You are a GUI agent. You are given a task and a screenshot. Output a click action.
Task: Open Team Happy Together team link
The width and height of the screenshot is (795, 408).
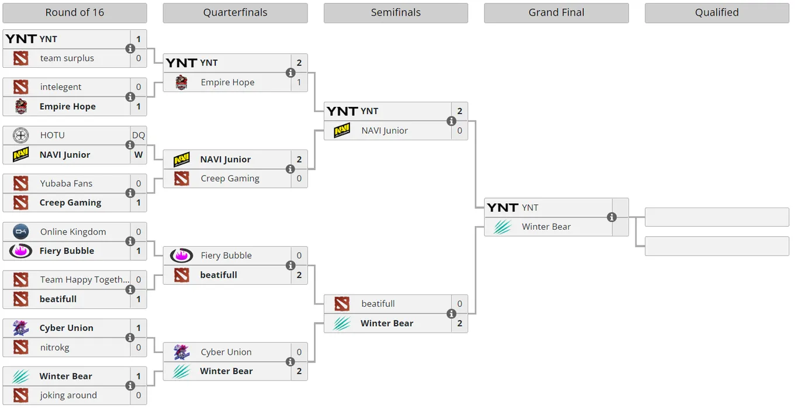[x=85, y=279]
